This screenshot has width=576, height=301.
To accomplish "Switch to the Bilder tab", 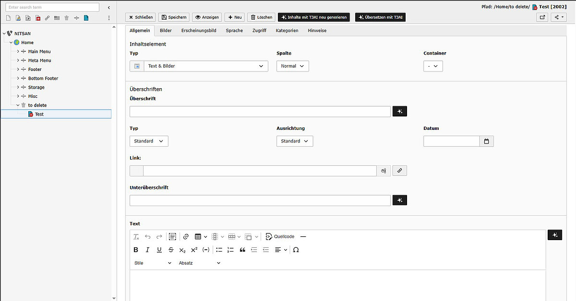I will coord(166,30).
